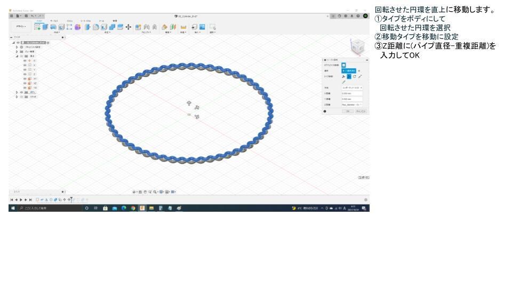
Task: Choose the Free Move type icon in dialog
Action: tap(343, 76)
